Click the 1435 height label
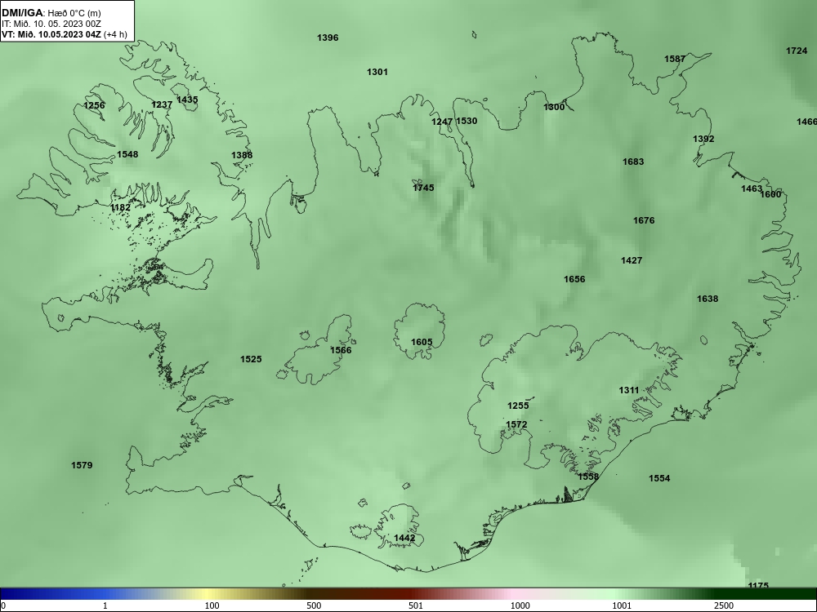This screenshot has height=612, width=817. tap(187, 100)
